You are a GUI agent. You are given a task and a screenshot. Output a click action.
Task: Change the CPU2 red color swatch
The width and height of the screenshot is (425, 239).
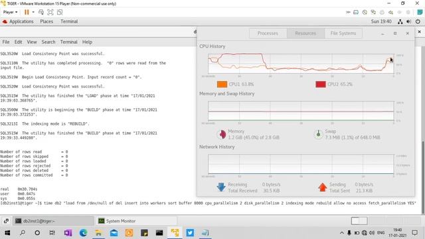point(321,84)
